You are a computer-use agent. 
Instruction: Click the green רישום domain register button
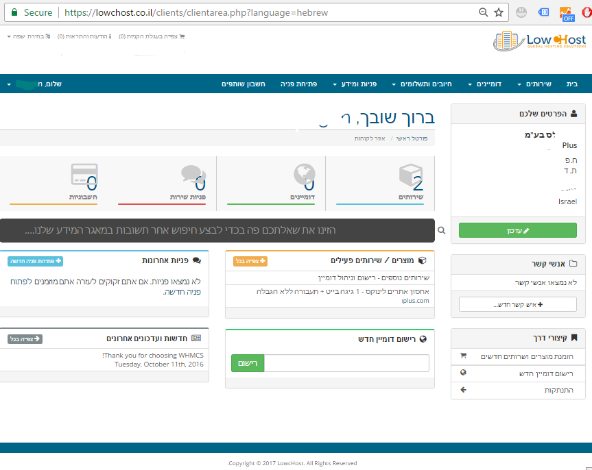[248, 363]
